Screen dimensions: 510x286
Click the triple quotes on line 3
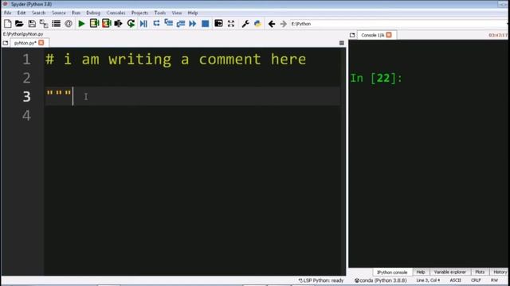pyautogui.click(x=58, y=94)
